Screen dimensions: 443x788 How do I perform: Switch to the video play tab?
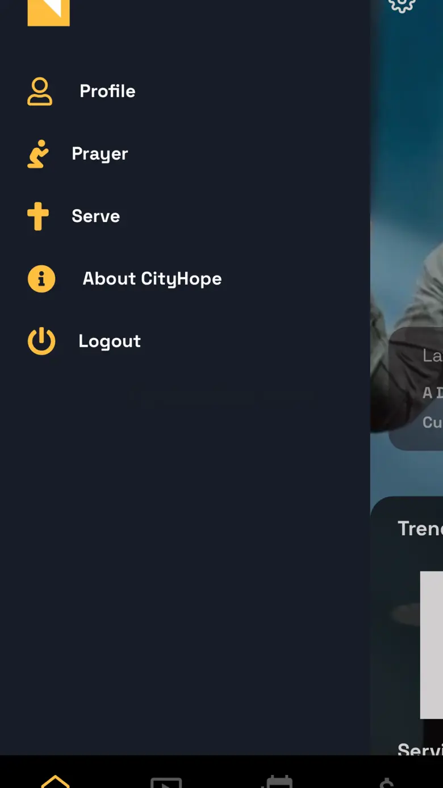166,782
